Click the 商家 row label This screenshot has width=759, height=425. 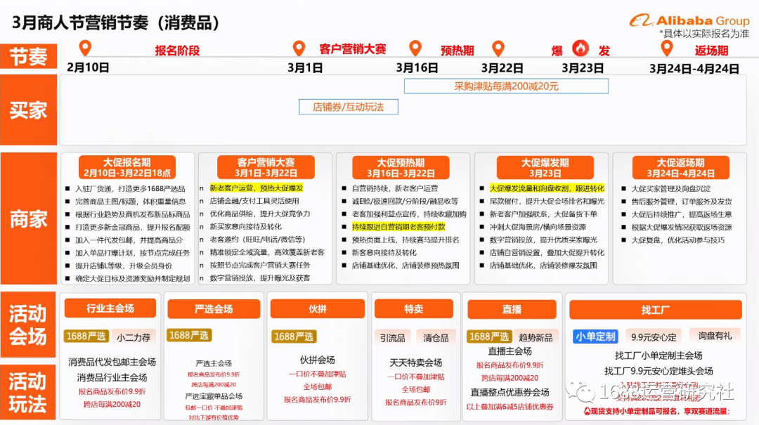pos(29,218)
